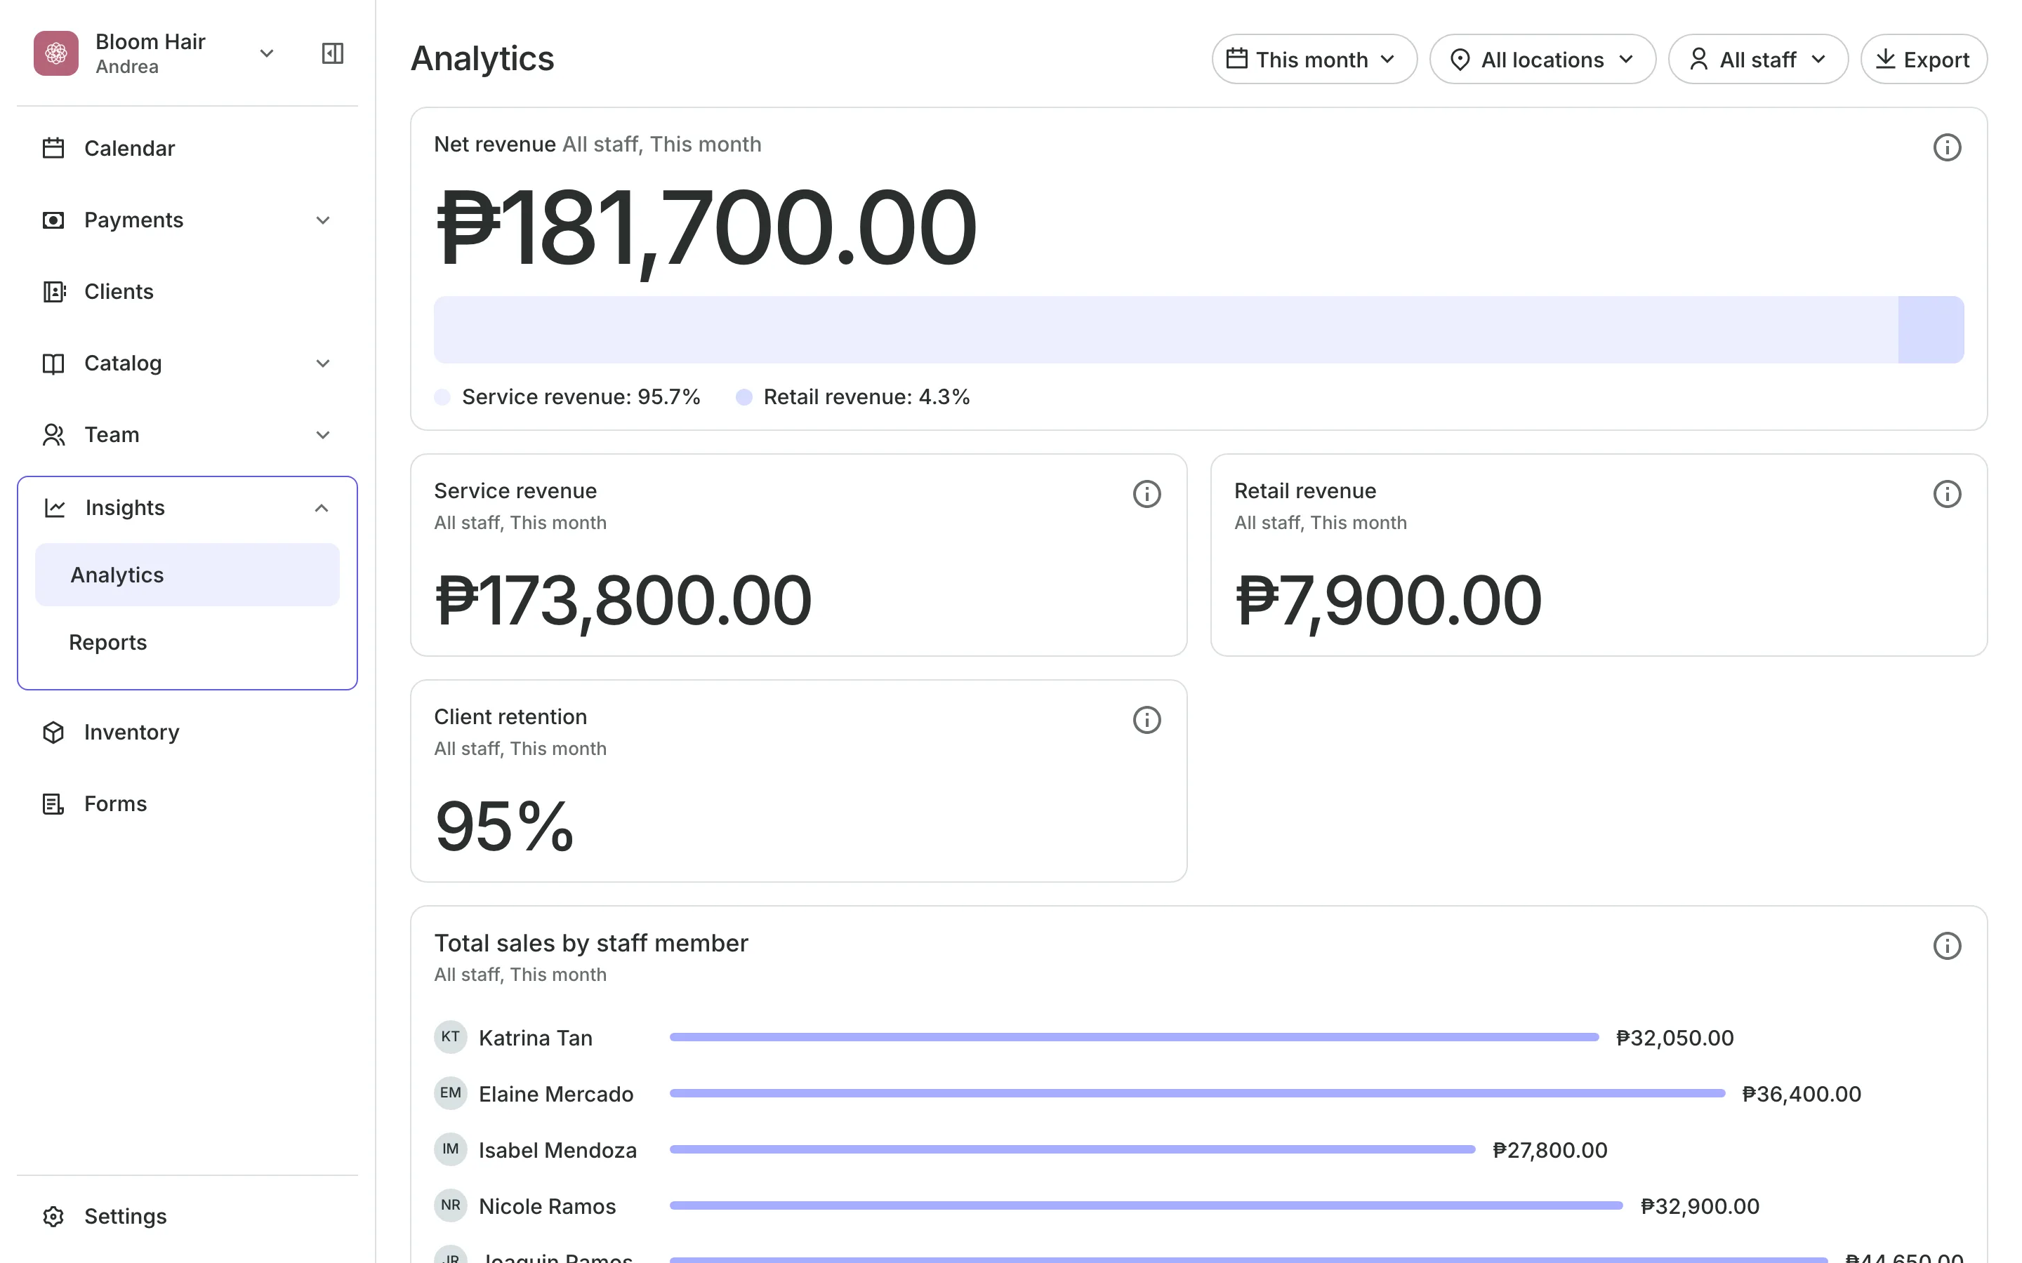The width and height of the screenshot is (2022, 1263).
Task: Click Elaine Mercado's sales bar
Action: pos(1197,1093)
